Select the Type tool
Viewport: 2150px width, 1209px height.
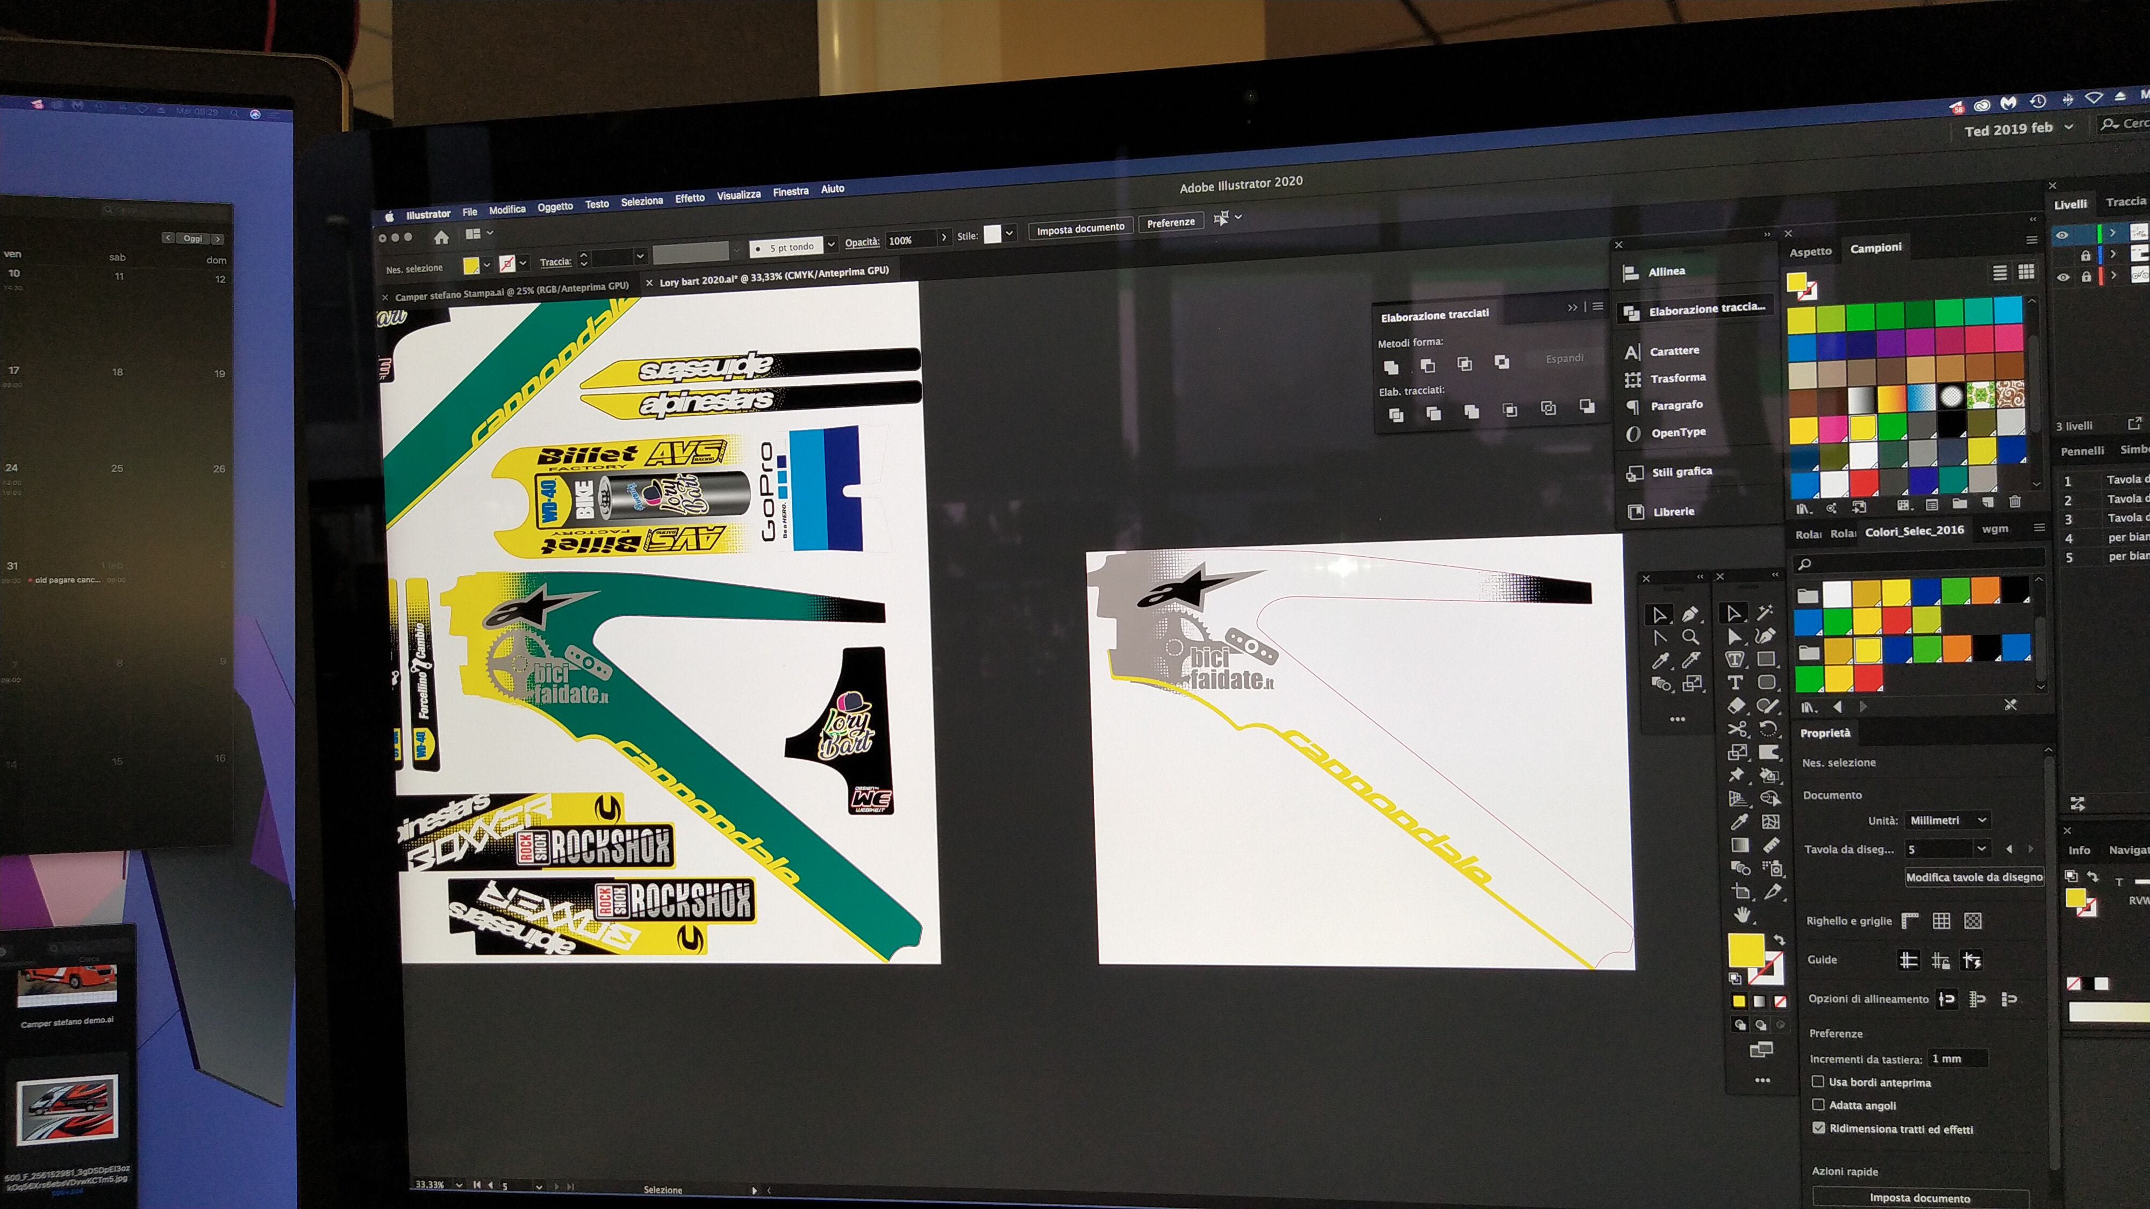pyautogui.click(x=1735, y=682)
